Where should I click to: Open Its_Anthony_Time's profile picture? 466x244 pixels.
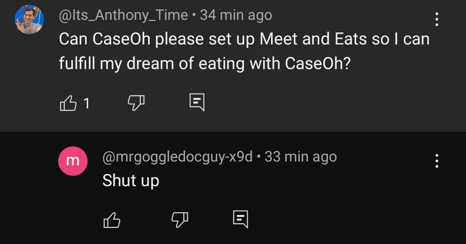[x=29, y=20]
